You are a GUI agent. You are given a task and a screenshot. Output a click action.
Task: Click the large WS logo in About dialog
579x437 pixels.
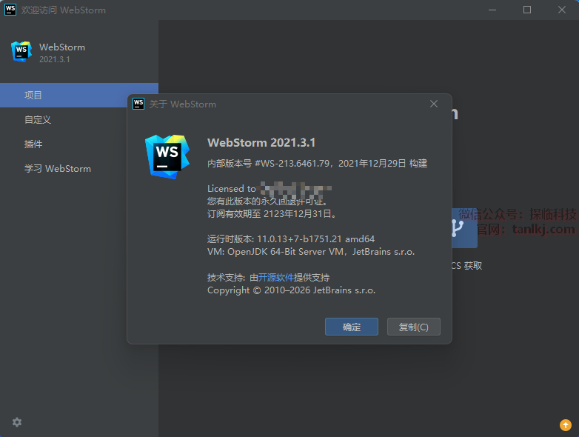click(x=167, y=156)
